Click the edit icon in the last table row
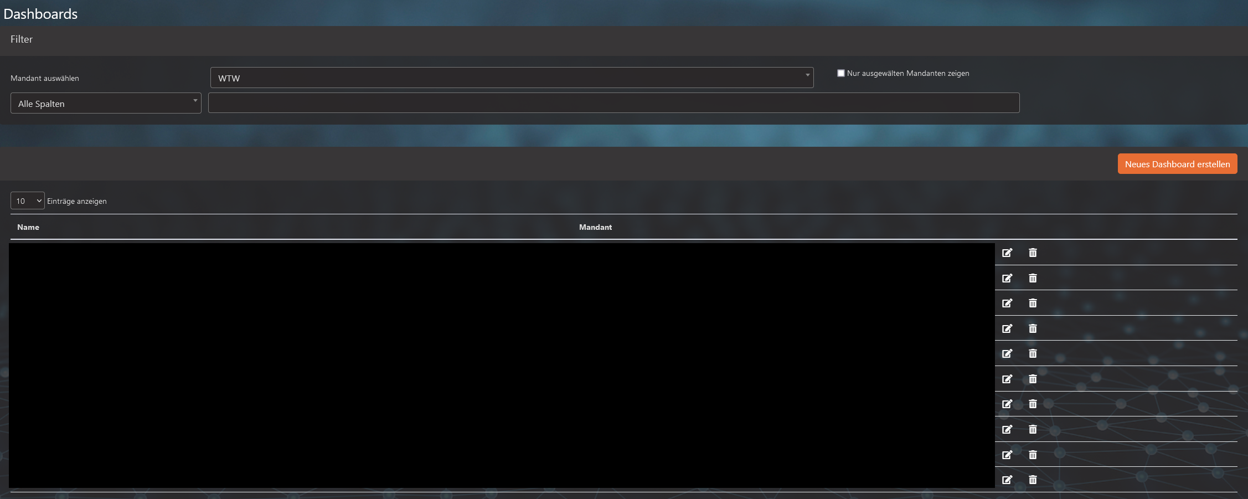Viewport: 1248px width, 499px height. click(x=1007, y=480)
